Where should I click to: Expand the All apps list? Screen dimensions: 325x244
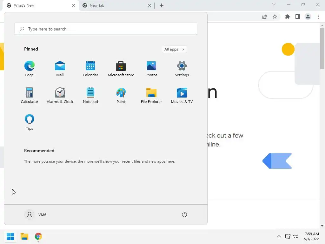(174, 49)
